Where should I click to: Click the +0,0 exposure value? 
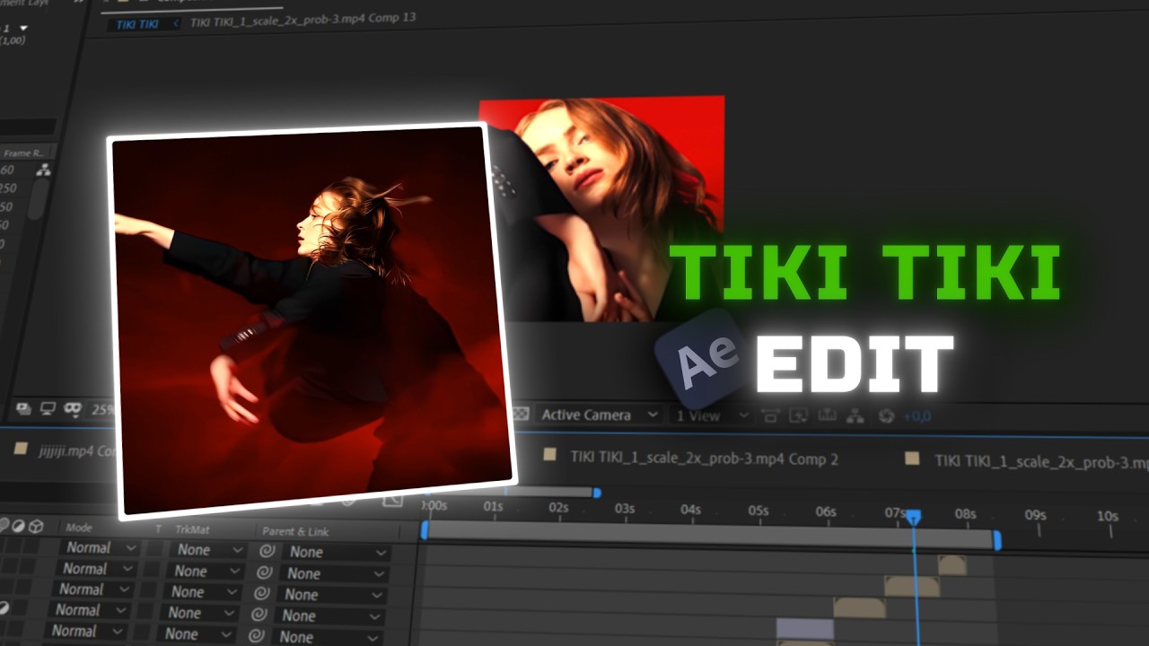click(x=917, y=416)
